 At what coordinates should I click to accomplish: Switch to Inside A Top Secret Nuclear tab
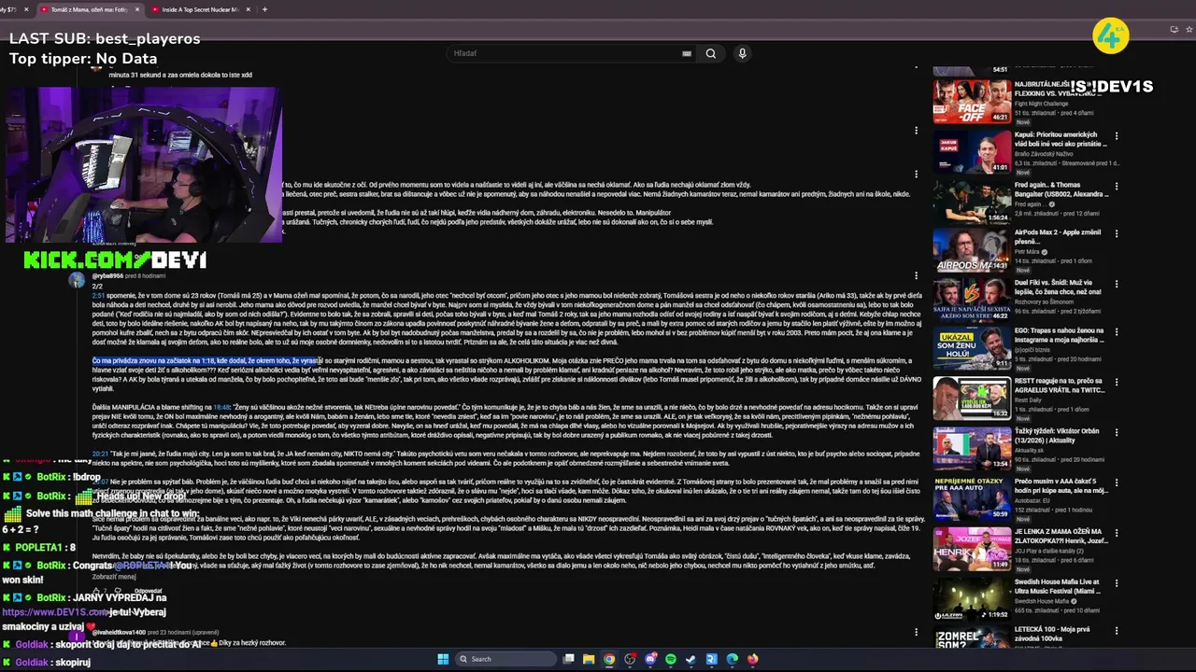[x=198, y=9]
